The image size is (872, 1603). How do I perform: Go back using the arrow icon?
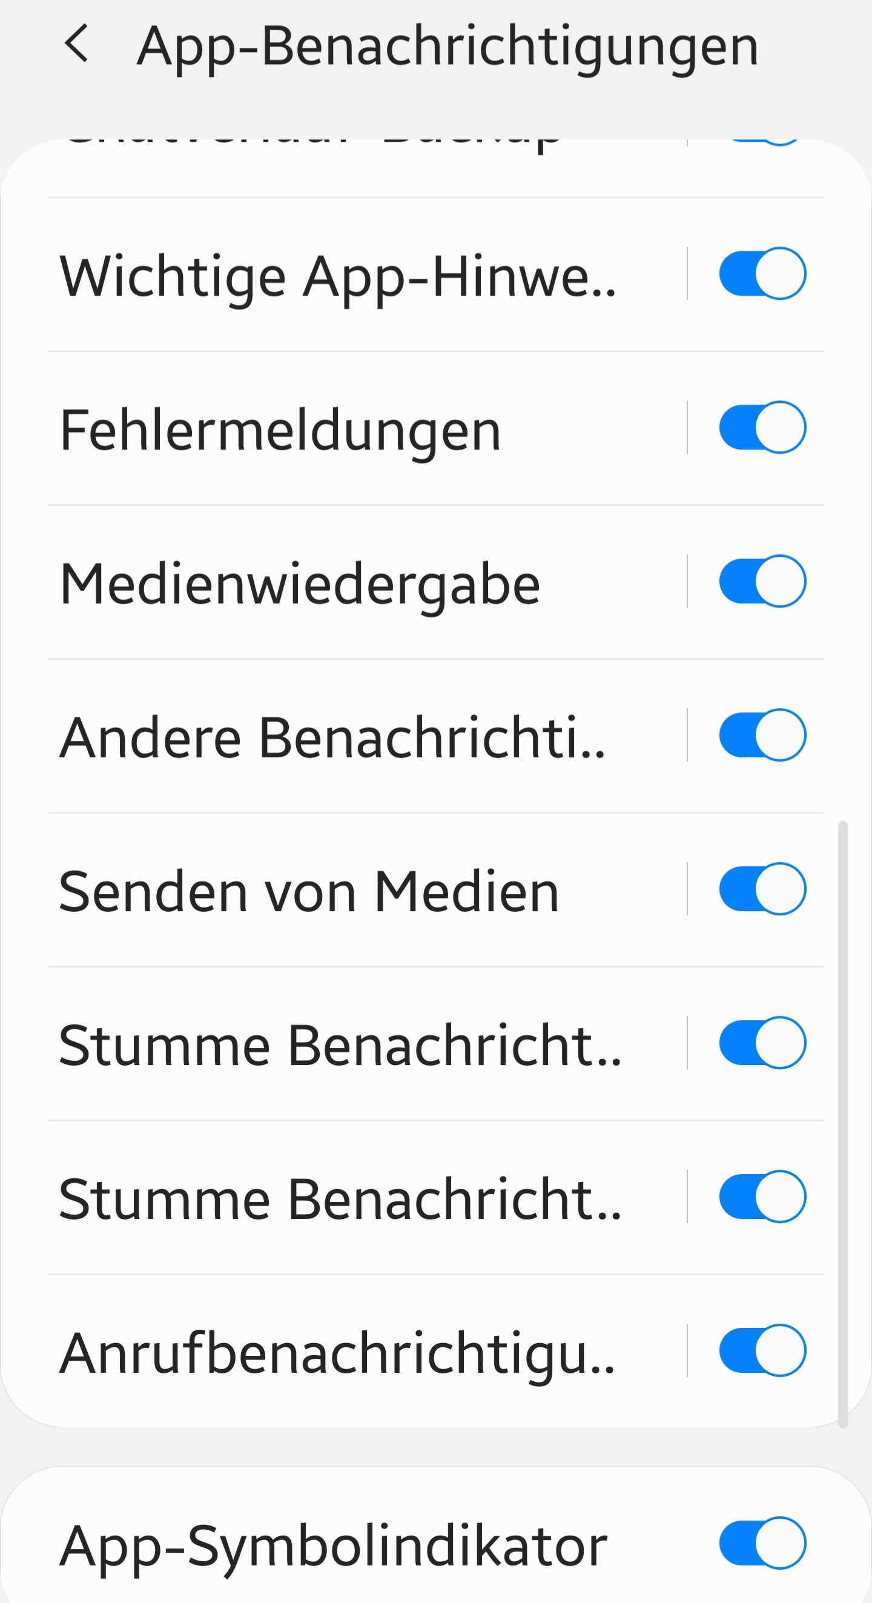coord(76,45)
